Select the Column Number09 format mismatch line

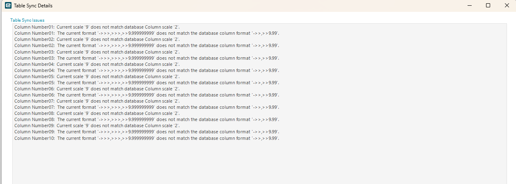pos(147,132)
